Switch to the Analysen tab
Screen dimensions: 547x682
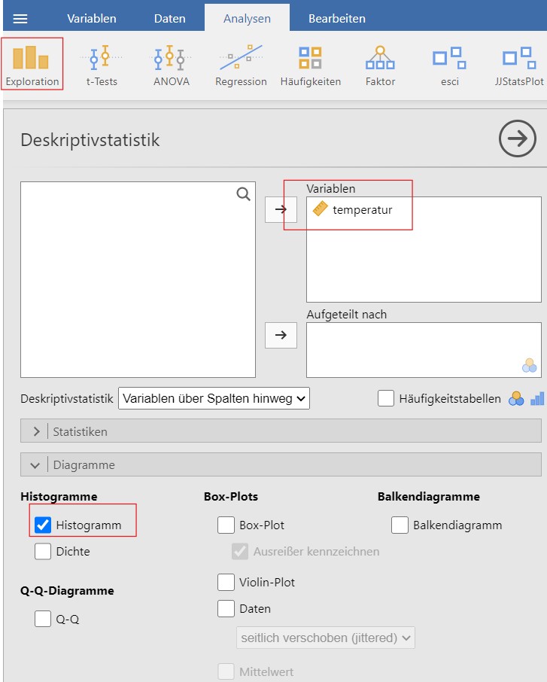247,18
